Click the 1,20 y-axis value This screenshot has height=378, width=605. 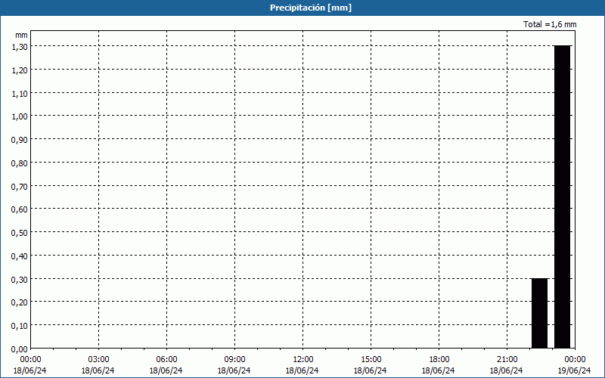[x=20, y=70]
